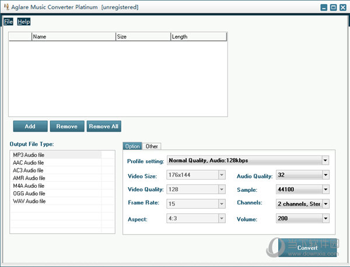
Task: Sort by the Name column header
Action: tap(73, 37)
